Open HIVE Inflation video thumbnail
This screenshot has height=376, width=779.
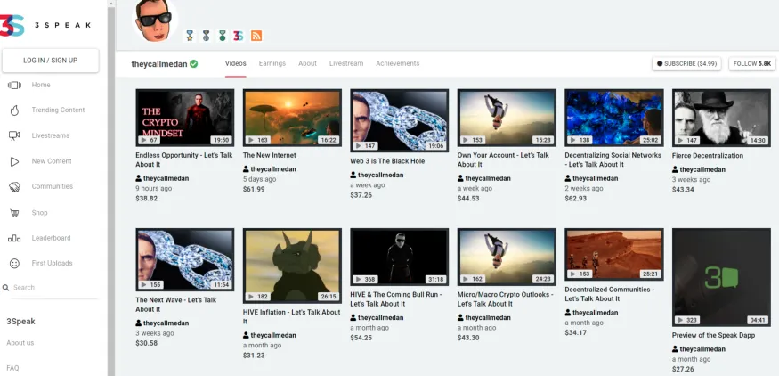(292, 266)
